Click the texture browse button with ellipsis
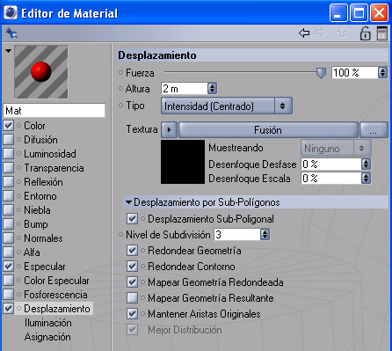392x351 pixels. click(x=374, y=129)
